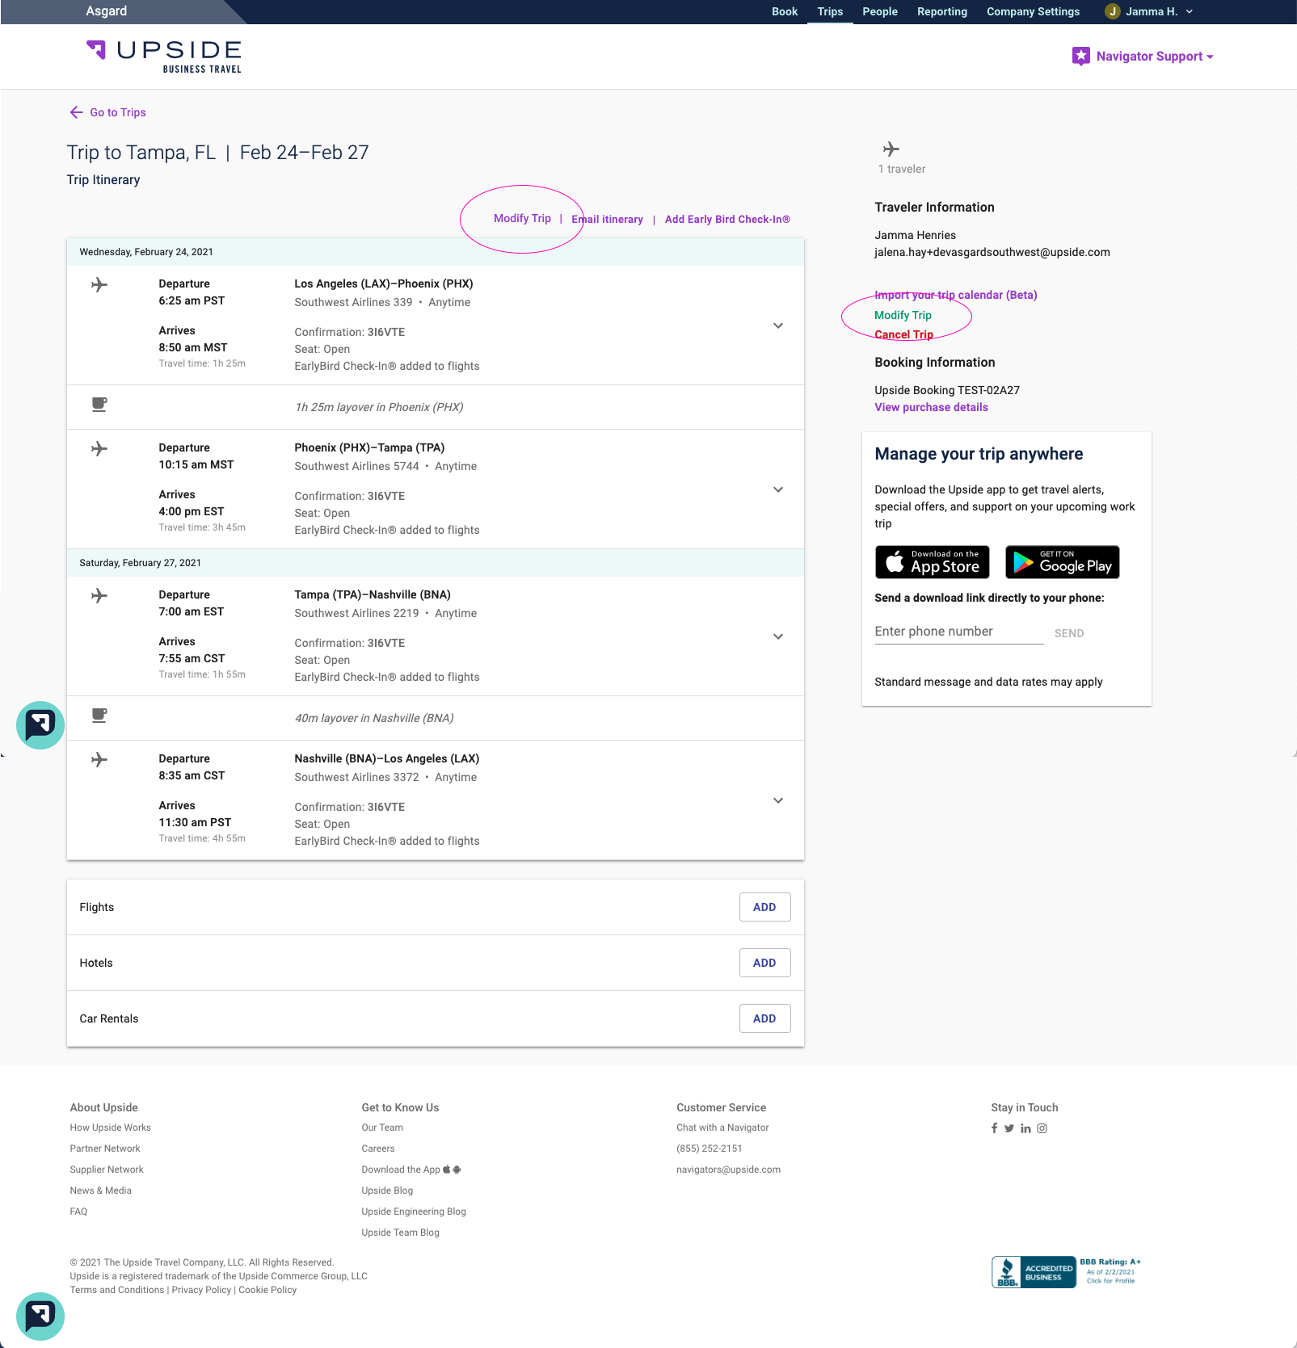Screen dimensions: 1297x1348
Task: Click the airplane icon for Tampa–Nashville flight
Action: (x=99, y=595)
